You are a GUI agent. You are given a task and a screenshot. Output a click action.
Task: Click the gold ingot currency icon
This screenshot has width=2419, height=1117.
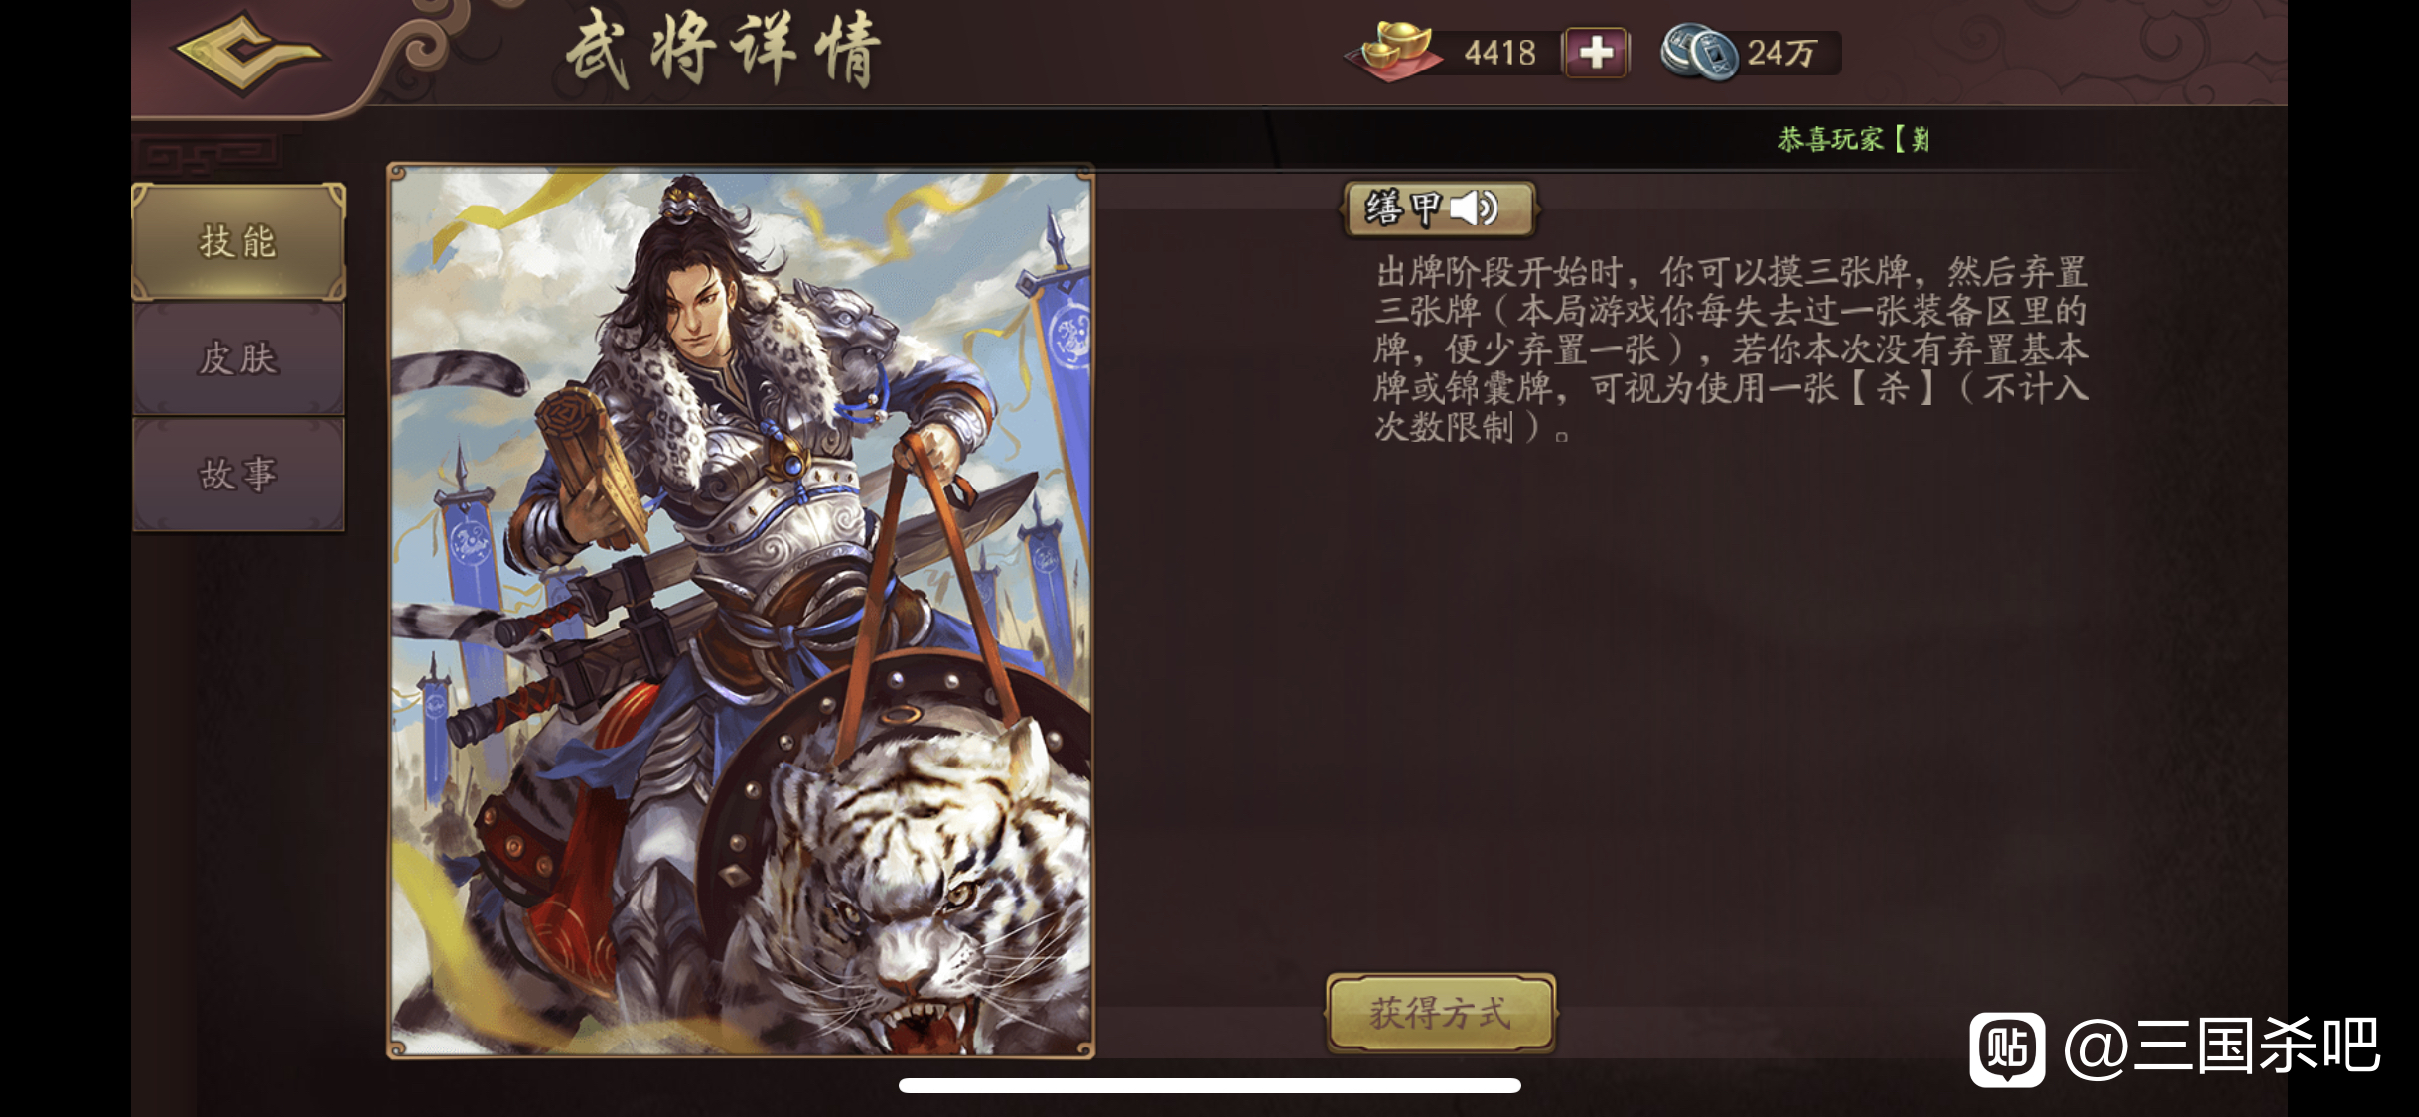pos(1393,52)
